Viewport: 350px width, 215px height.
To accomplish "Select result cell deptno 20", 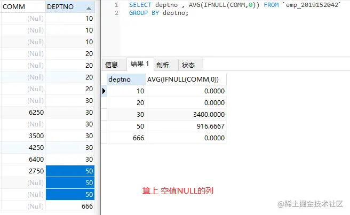I will pos(126,103).
